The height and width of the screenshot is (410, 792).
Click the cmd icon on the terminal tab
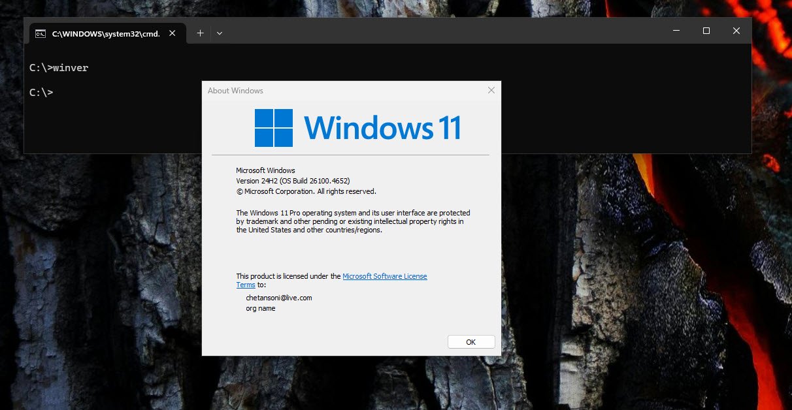(40, 33)
